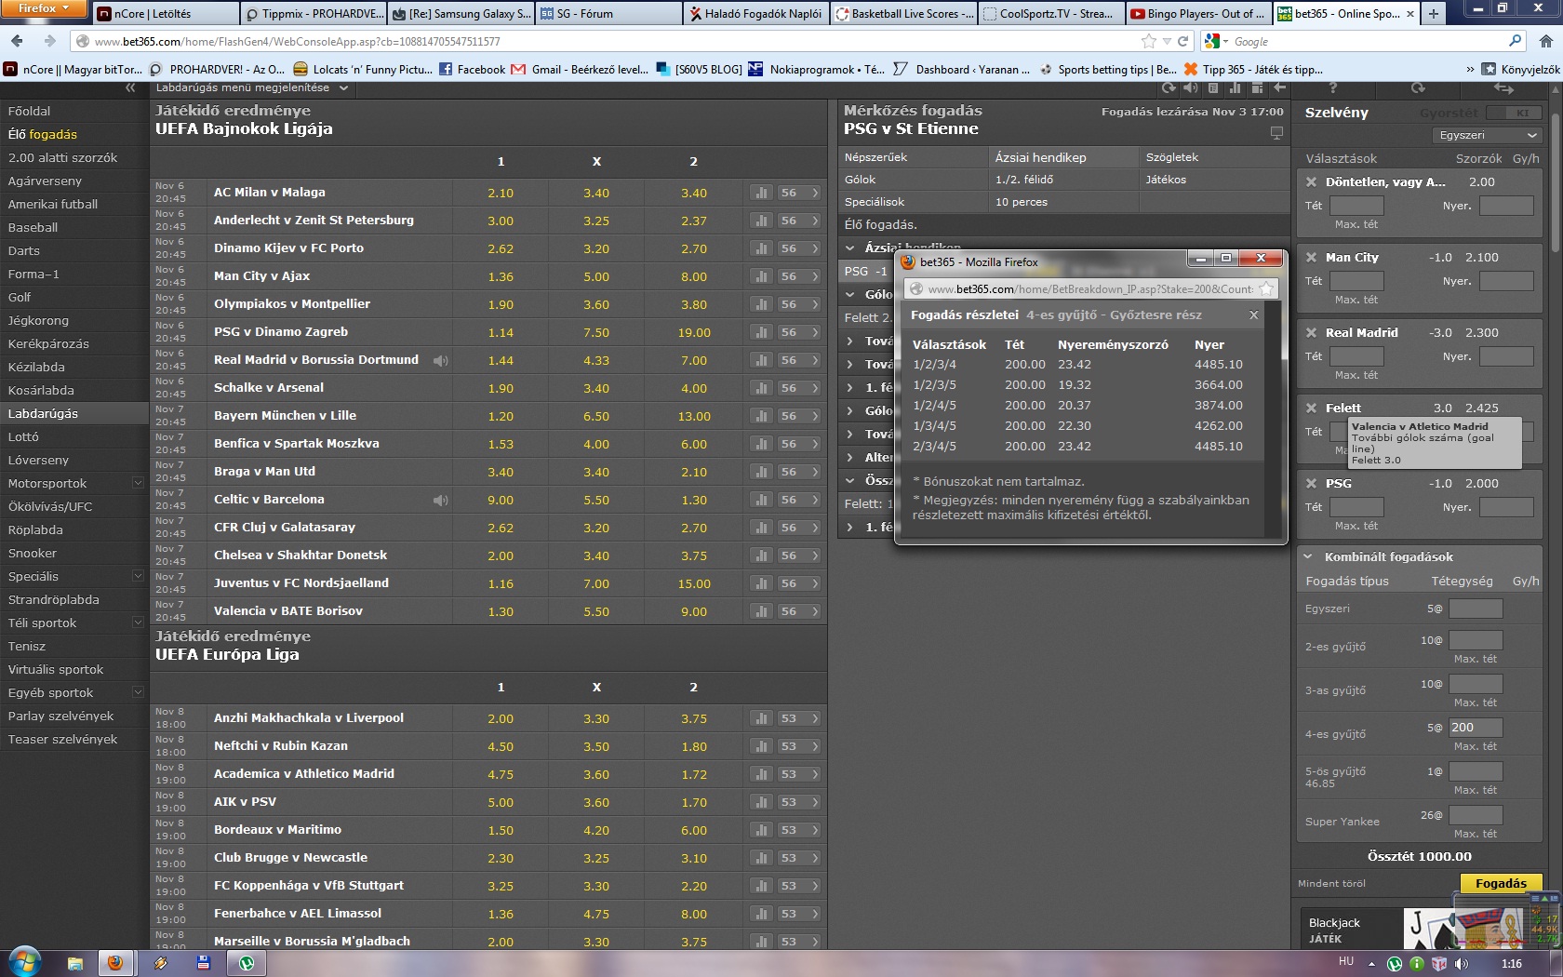The image size is (1563, 977).
Task: Open statistics icon for Man City v Ajax
Action: tap(761, 276)
